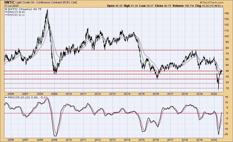The width and height of the screenshot is (233, 142).
Task: Click the 100 price axis label
Action: point(227,36)
